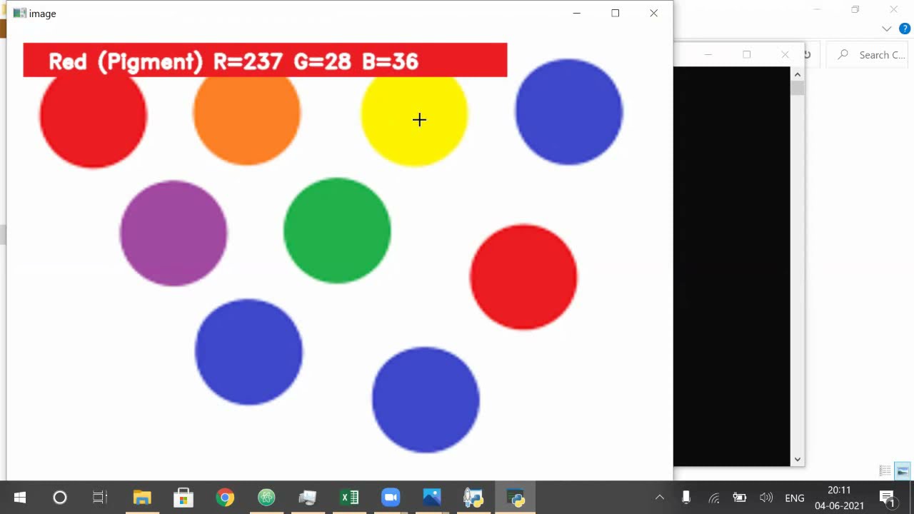This screenshot has height=514, width=914.
Task: Click the blue circle directly below the purple one
Action: (248, 352)
